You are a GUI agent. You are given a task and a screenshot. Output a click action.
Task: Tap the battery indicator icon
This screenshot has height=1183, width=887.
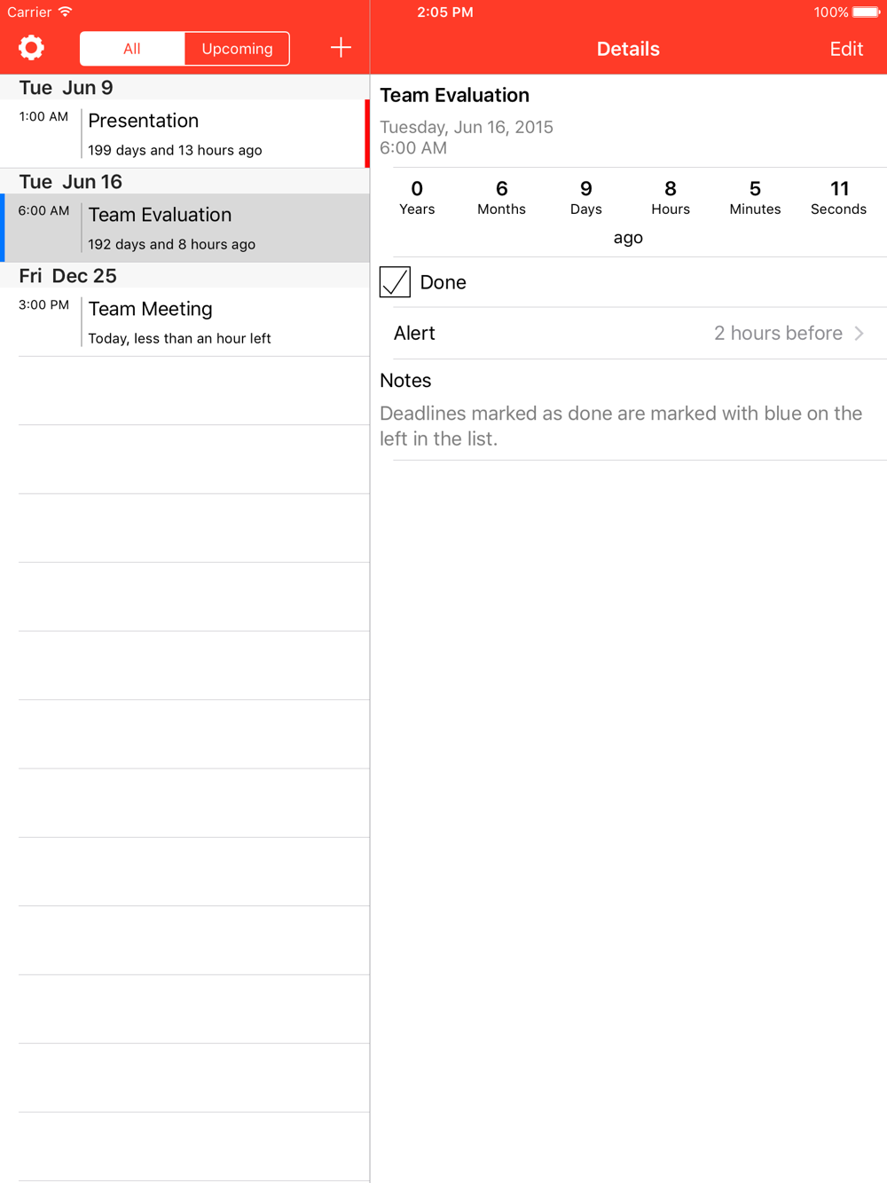866,12
